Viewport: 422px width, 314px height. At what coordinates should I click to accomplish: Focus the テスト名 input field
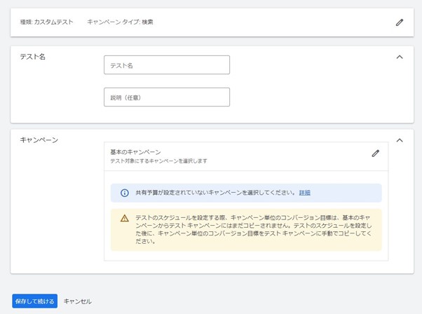(x=166, y=65)
